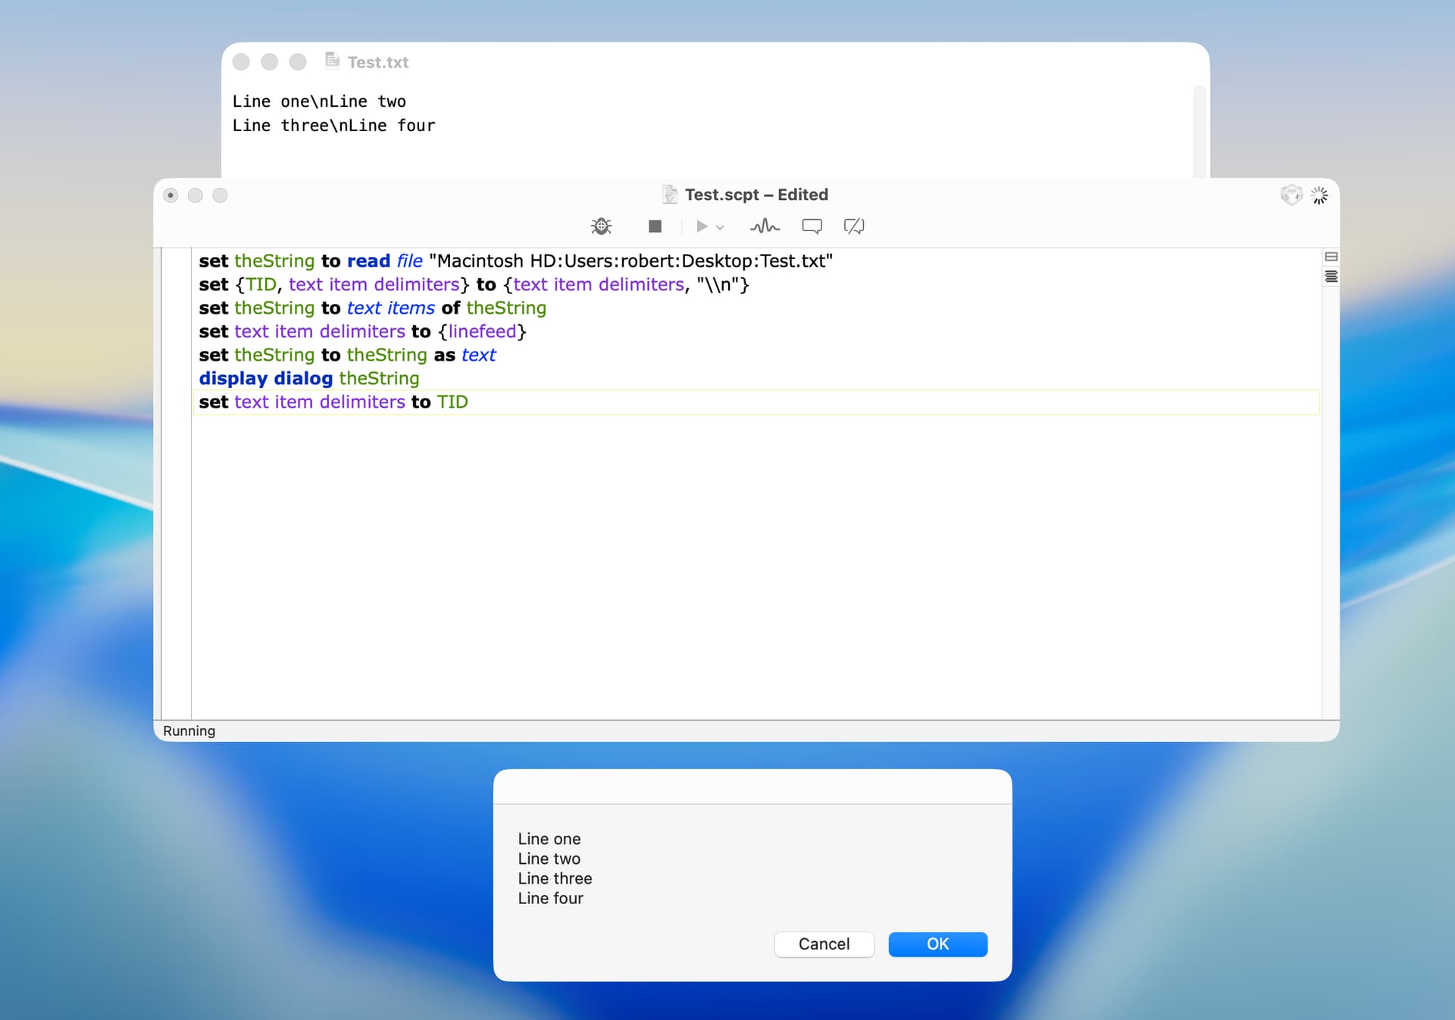Click the Test.scpt document proxy icon
This screenshot has height=1020, width=1455.
click(x=670, y=195)
